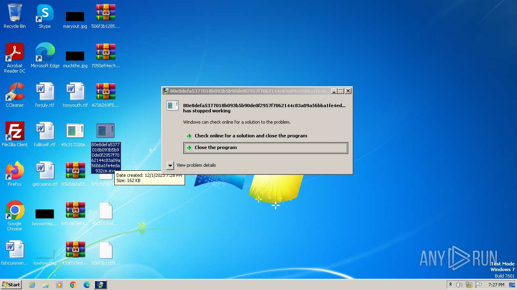This screenshot has height=290, width=517.
Task: Select the forjuly.rtf document
Action: pos(45,95)
